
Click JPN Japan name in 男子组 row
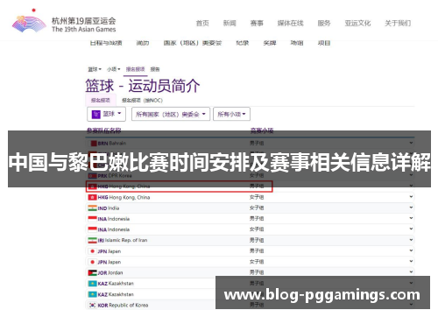pos(109,251)
